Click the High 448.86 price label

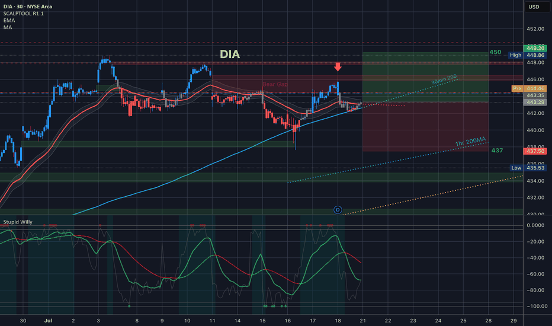pyautogui.click(x=527, y=55)
